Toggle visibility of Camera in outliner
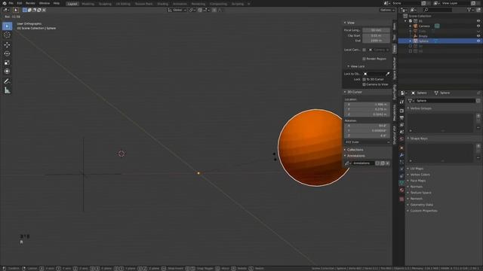Screen dimensions: 483x271 [x=478, y=26]
